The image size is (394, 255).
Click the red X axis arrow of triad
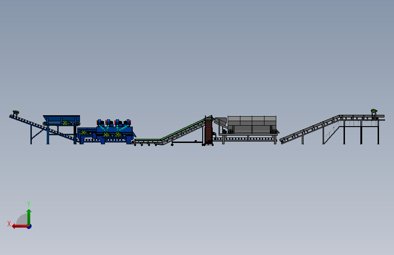coord(20,226)
